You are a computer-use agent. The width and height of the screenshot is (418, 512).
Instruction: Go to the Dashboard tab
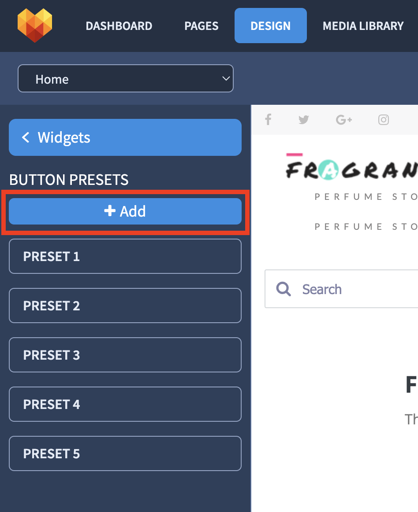[x=119, y=26]
